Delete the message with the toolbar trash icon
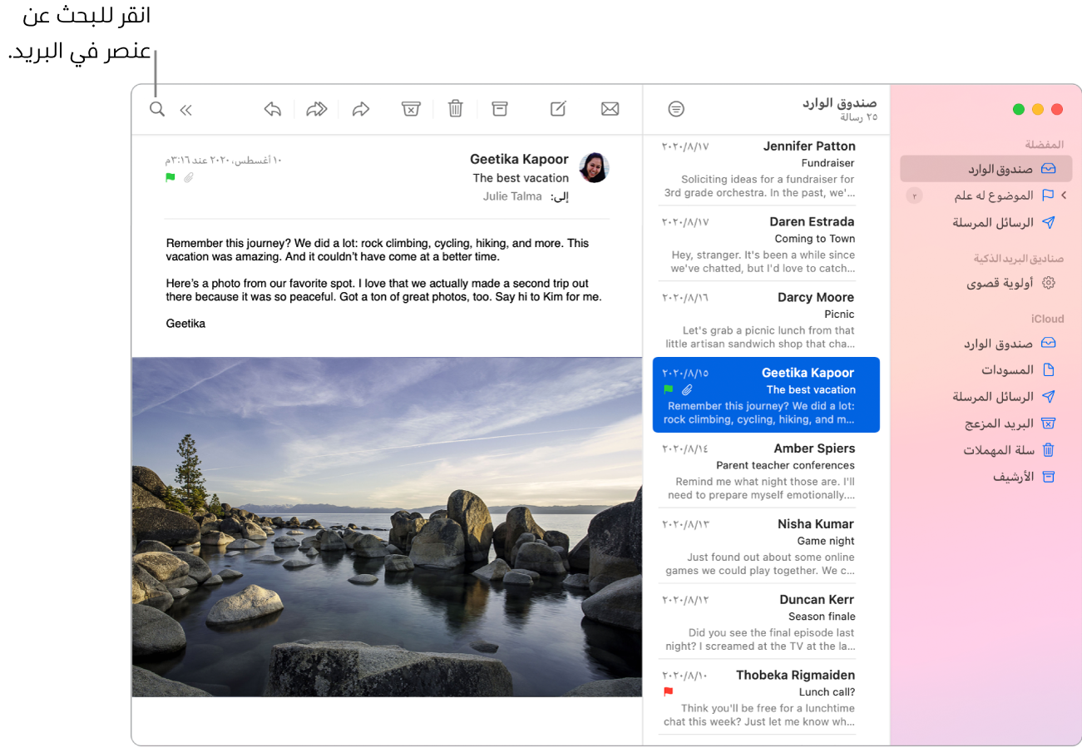Viewport: 1082px width, 748px height. (x=455, y=109)
